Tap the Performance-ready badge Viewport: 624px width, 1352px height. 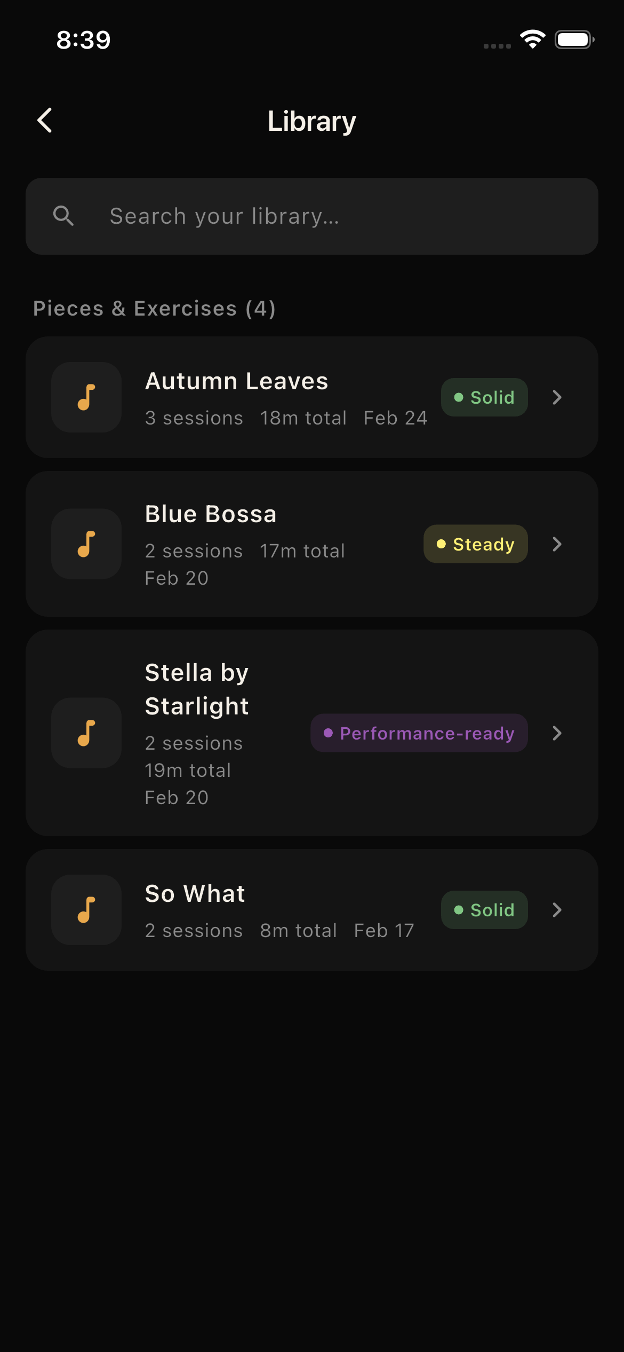tap(419, 733)
